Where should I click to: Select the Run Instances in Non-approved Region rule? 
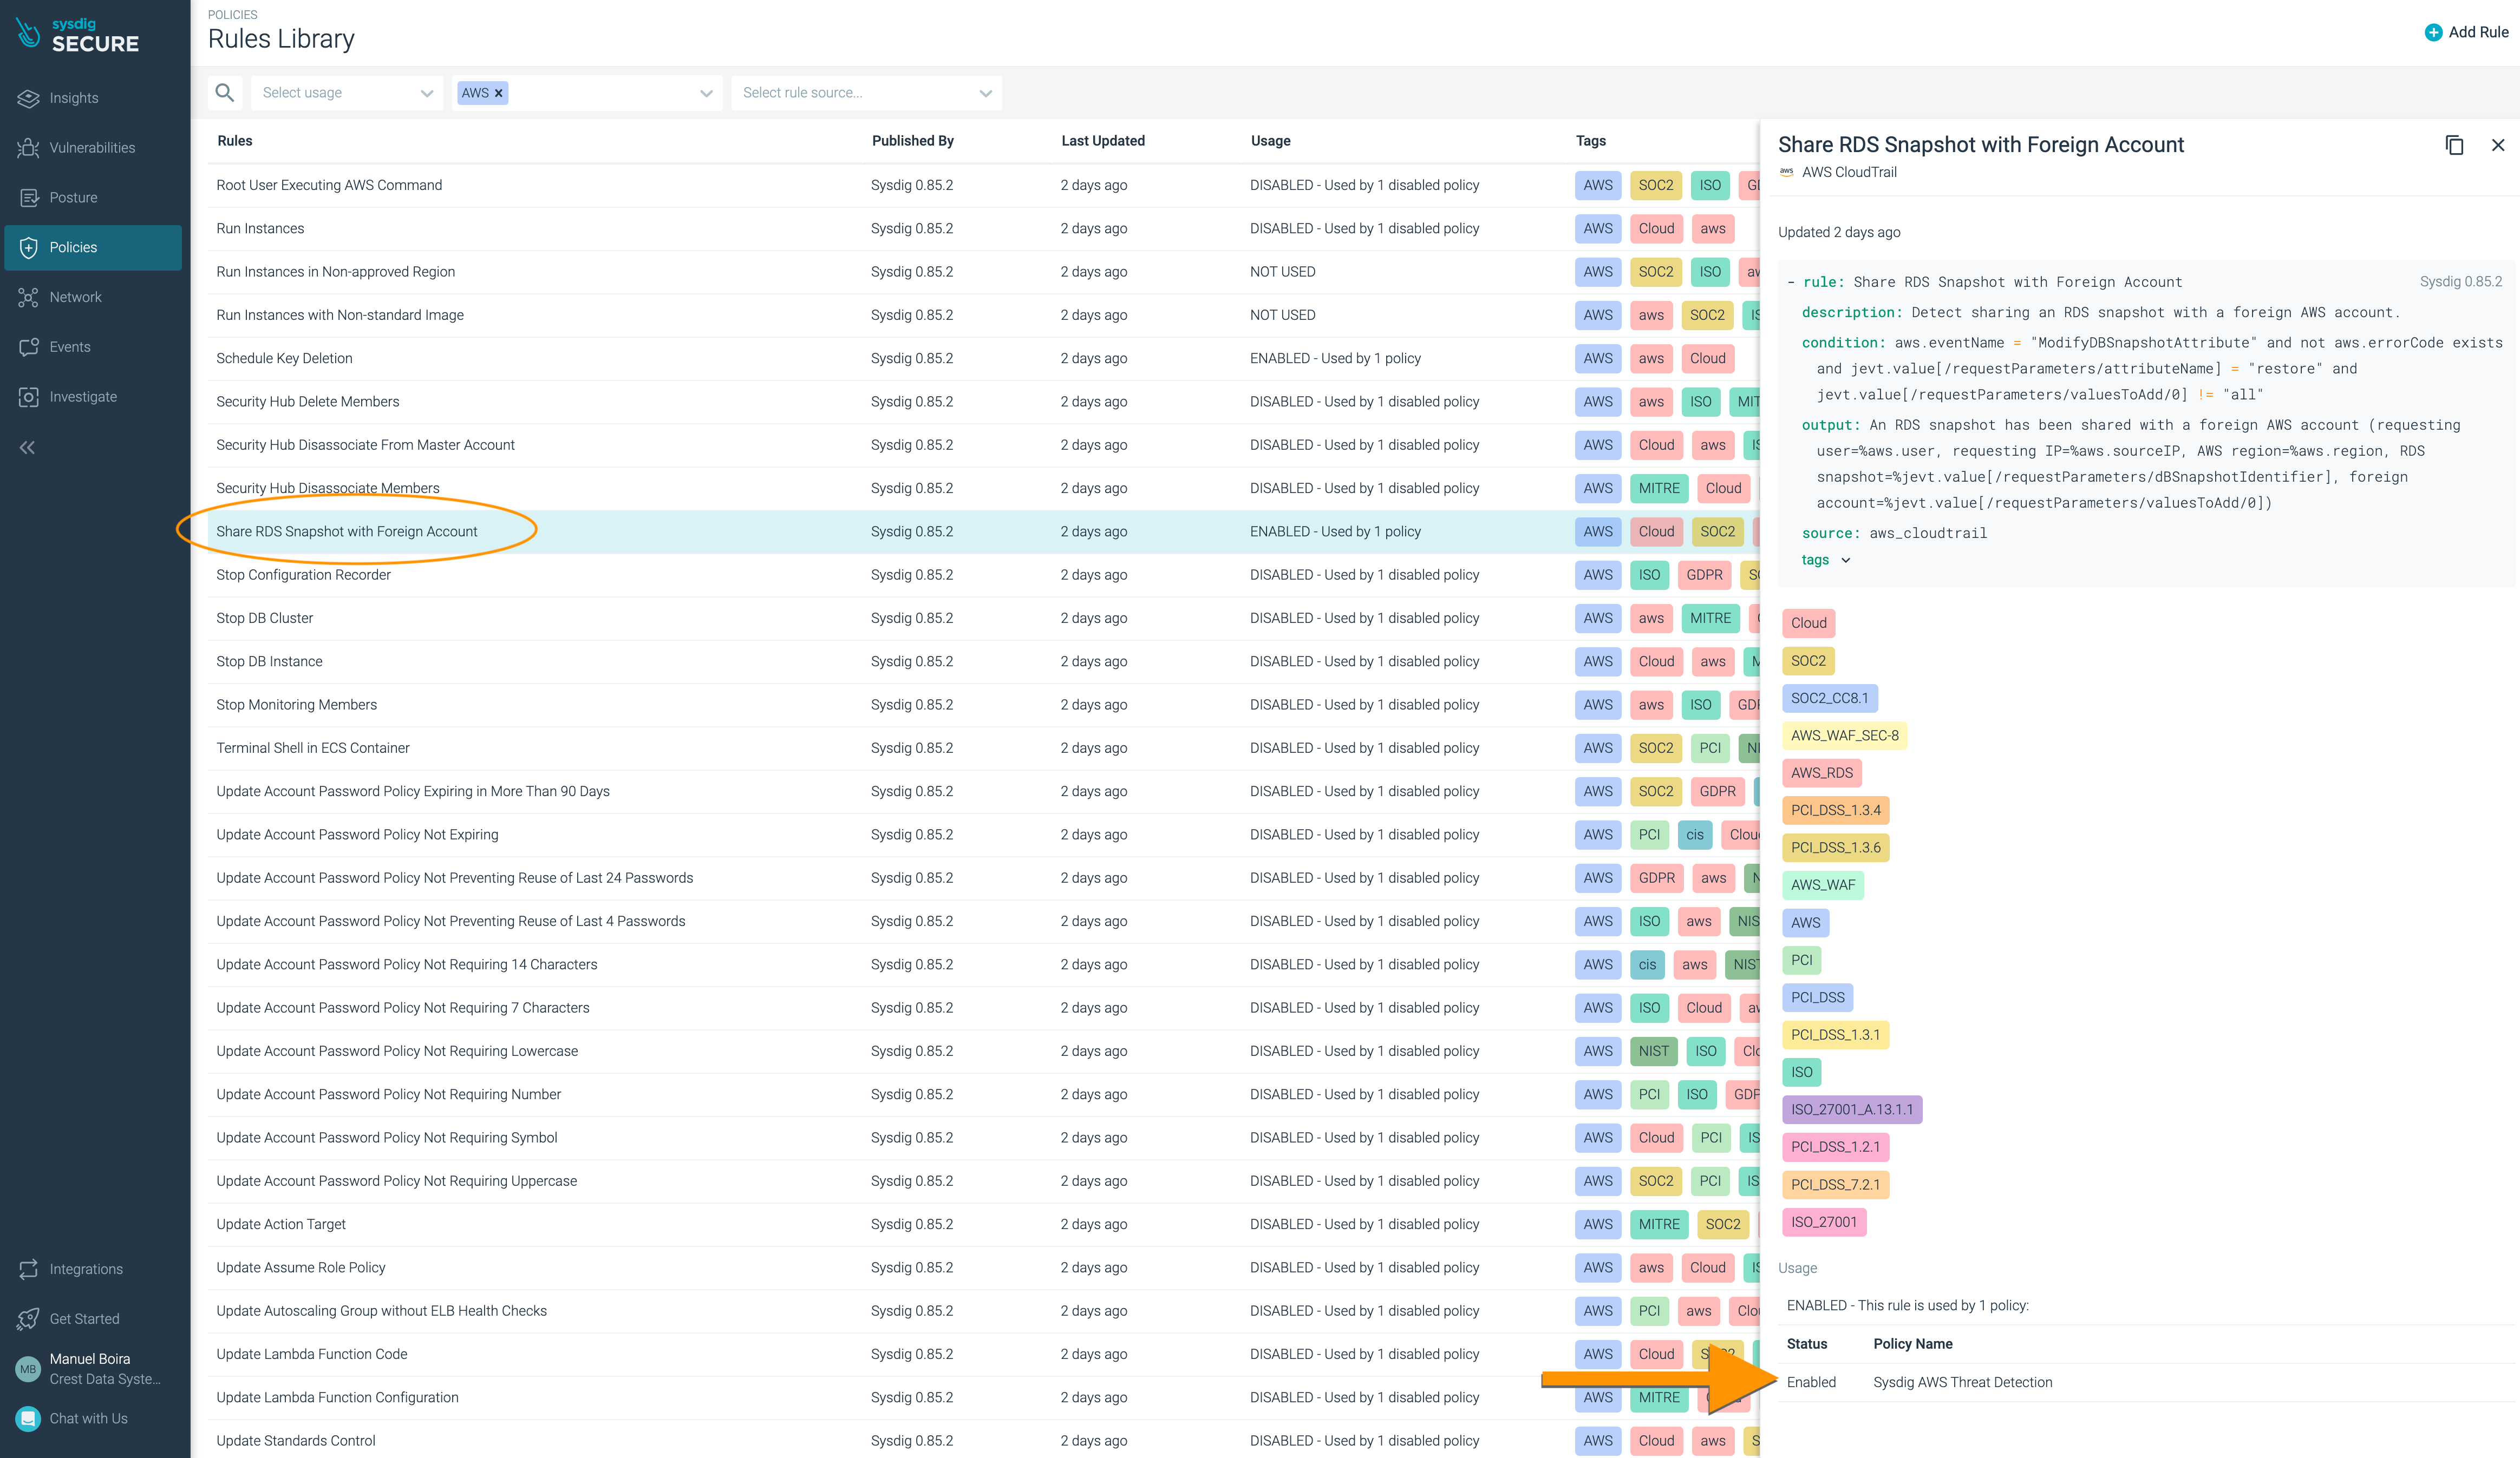[x=335, y=272]
